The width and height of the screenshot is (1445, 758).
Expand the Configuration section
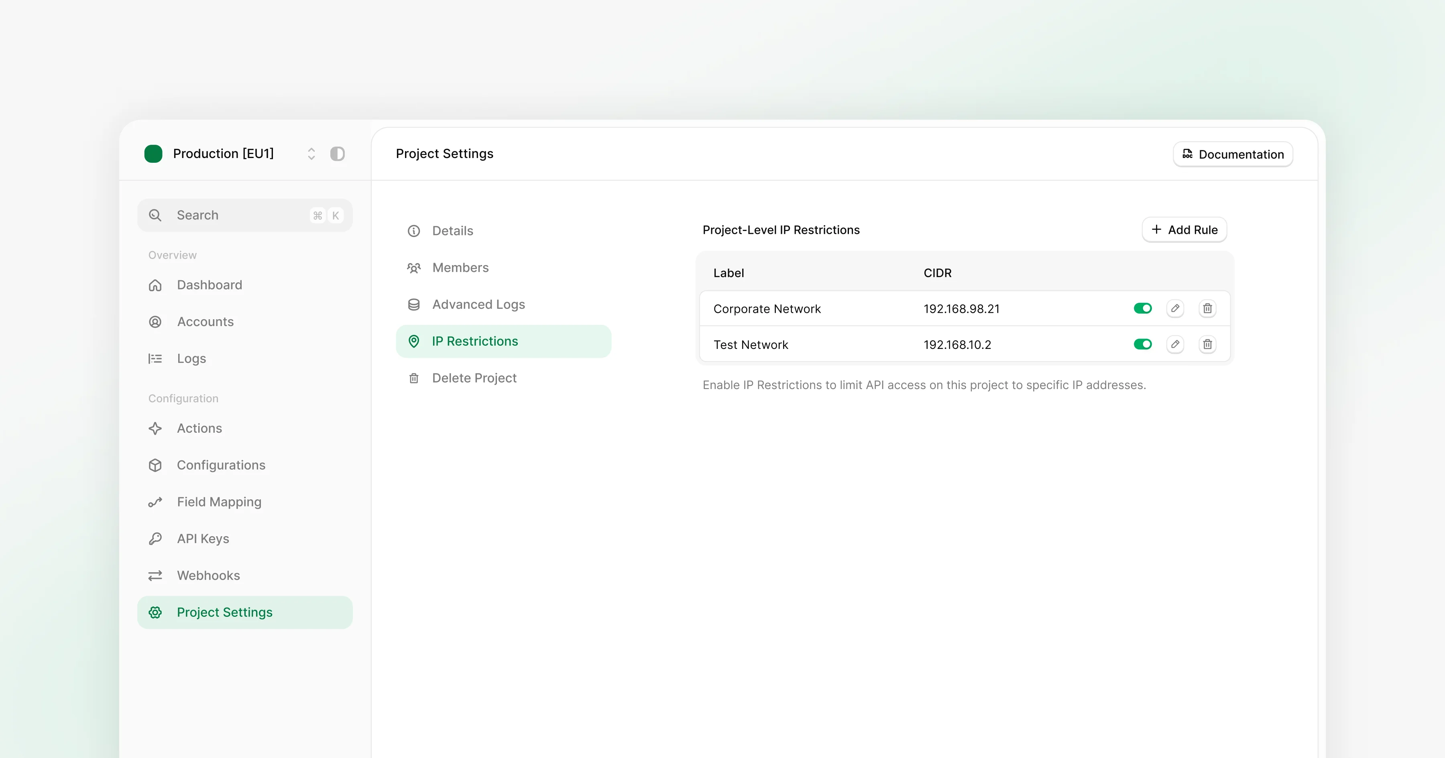click(183, 398)
